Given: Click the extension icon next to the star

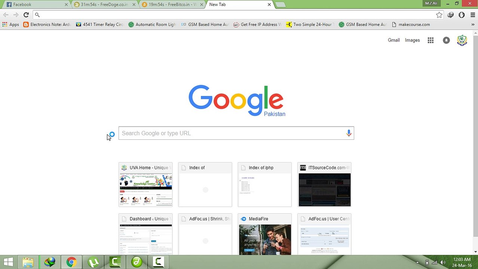Looking at the screenshot, I should (x=451, y=15).
